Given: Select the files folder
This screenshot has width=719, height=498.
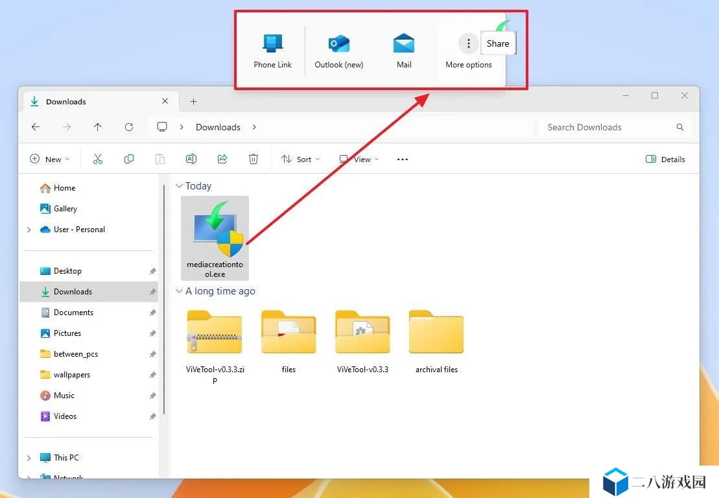Looking at the screenshot, I should tap(289, 342).
